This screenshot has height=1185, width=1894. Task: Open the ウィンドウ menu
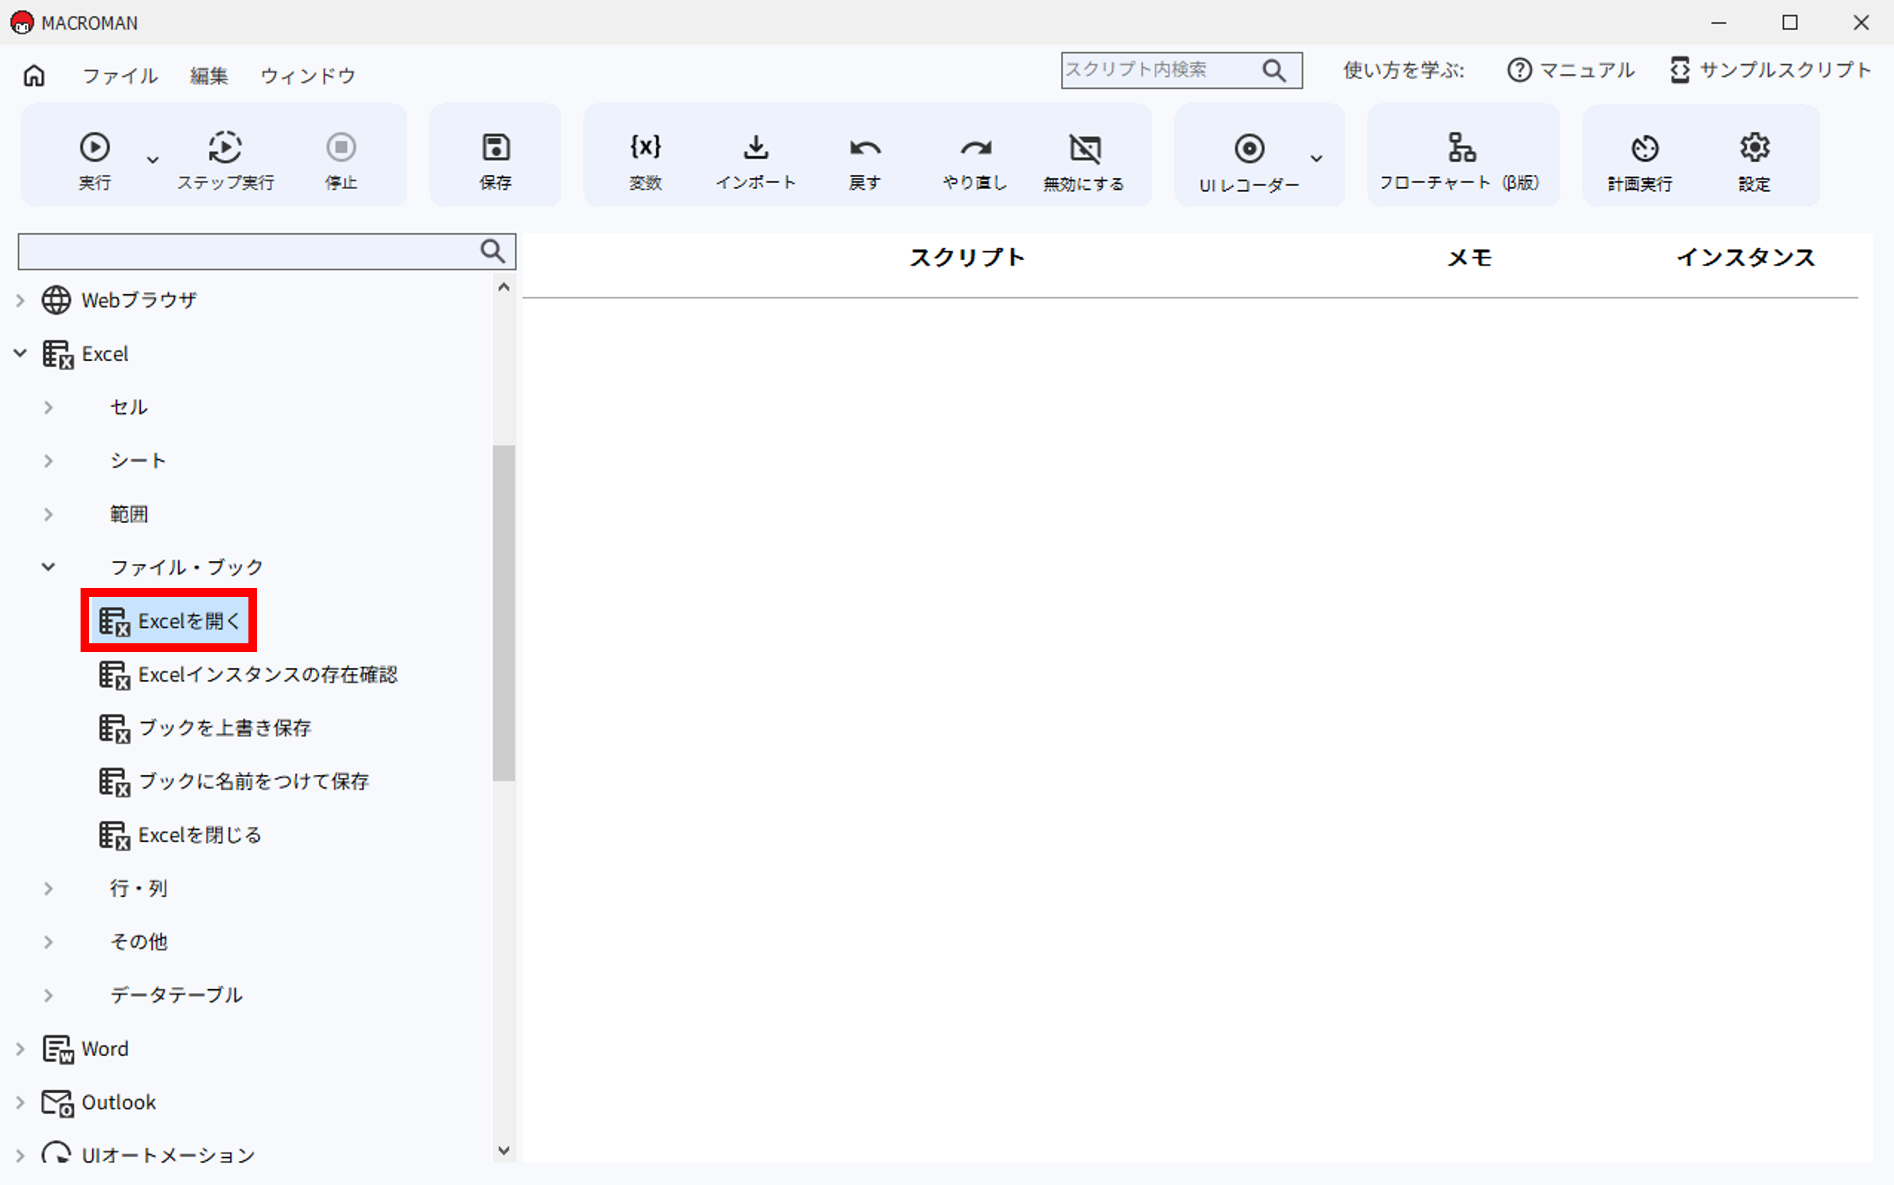click(x=308, y=75)
